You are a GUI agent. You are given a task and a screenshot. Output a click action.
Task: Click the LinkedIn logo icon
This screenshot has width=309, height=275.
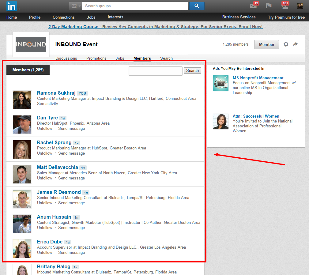point(11,6)
